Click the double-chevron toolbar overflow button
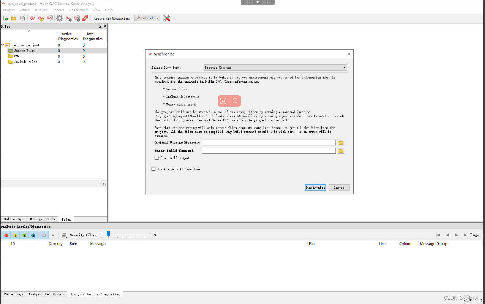485x304 pixels. [x=53, y=235]
